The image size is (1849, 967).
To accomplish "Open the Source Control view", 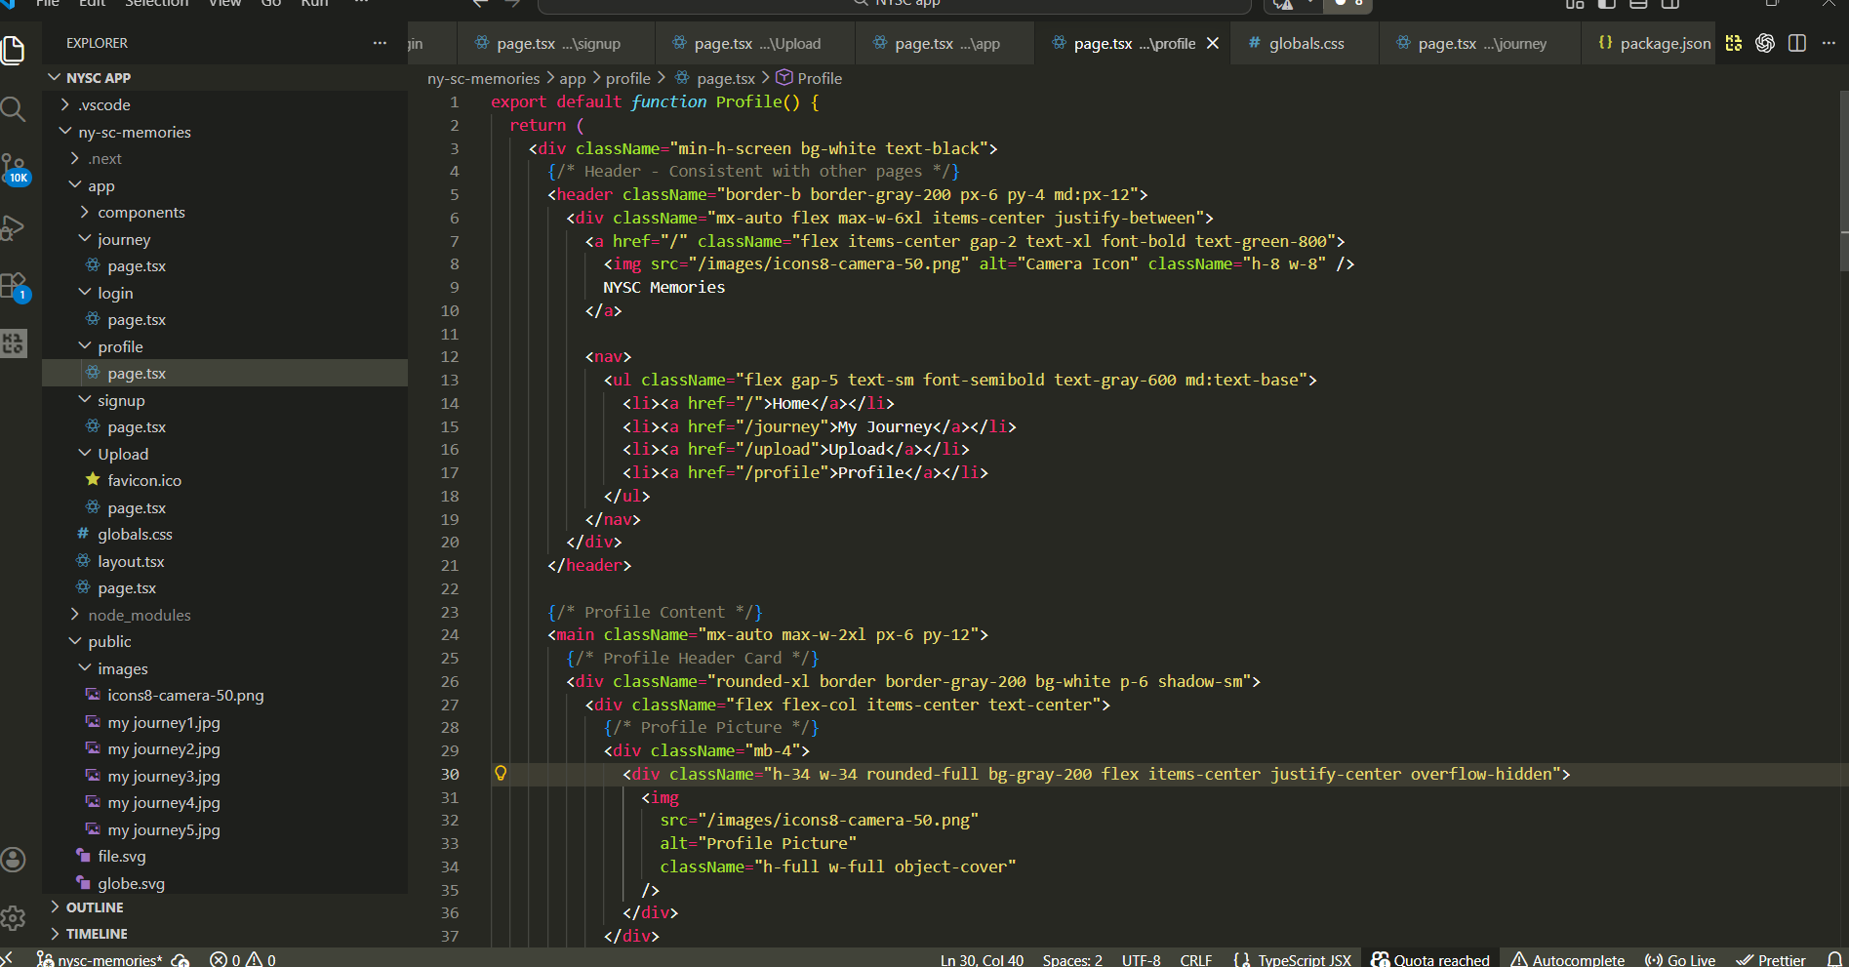I will [x=14, y=168].
